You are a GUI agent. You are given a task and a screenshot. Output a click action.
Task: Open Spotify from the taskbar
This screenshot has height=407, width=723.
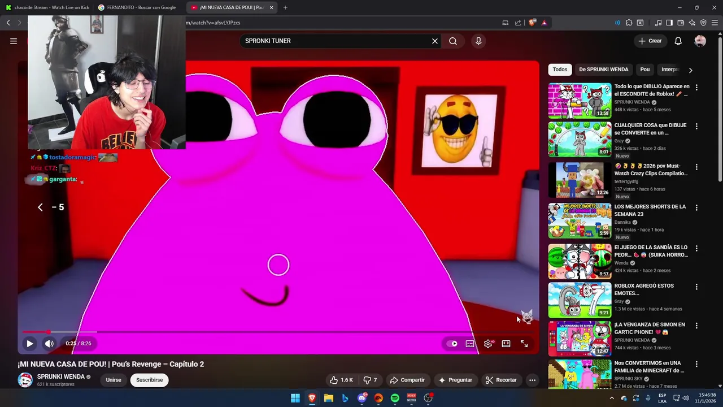(x=395, y=398)
